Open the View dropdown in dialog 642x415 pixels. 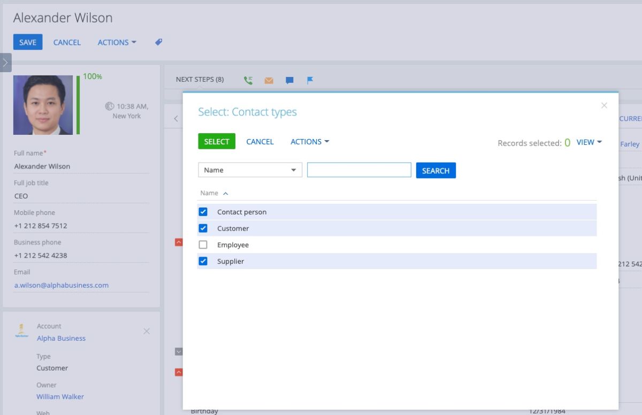(589, 142)
